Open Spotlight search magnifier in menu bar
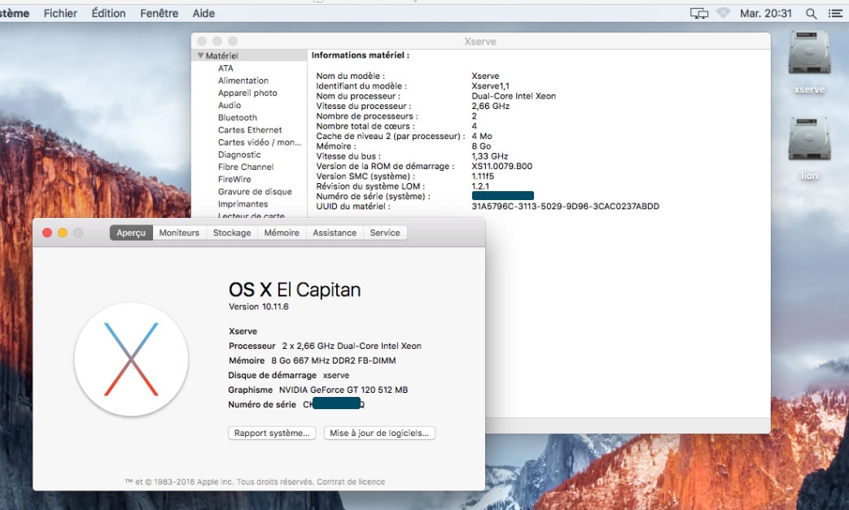 coord(811,14)
